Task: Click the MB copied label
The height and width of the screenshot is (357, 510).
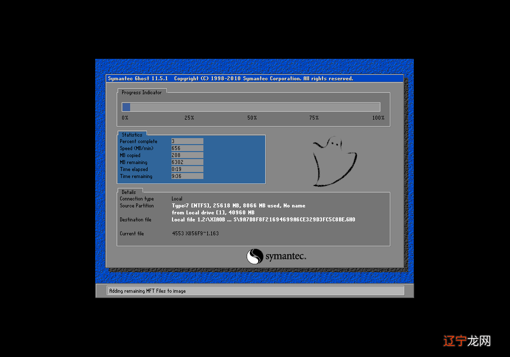Action: 130,155
